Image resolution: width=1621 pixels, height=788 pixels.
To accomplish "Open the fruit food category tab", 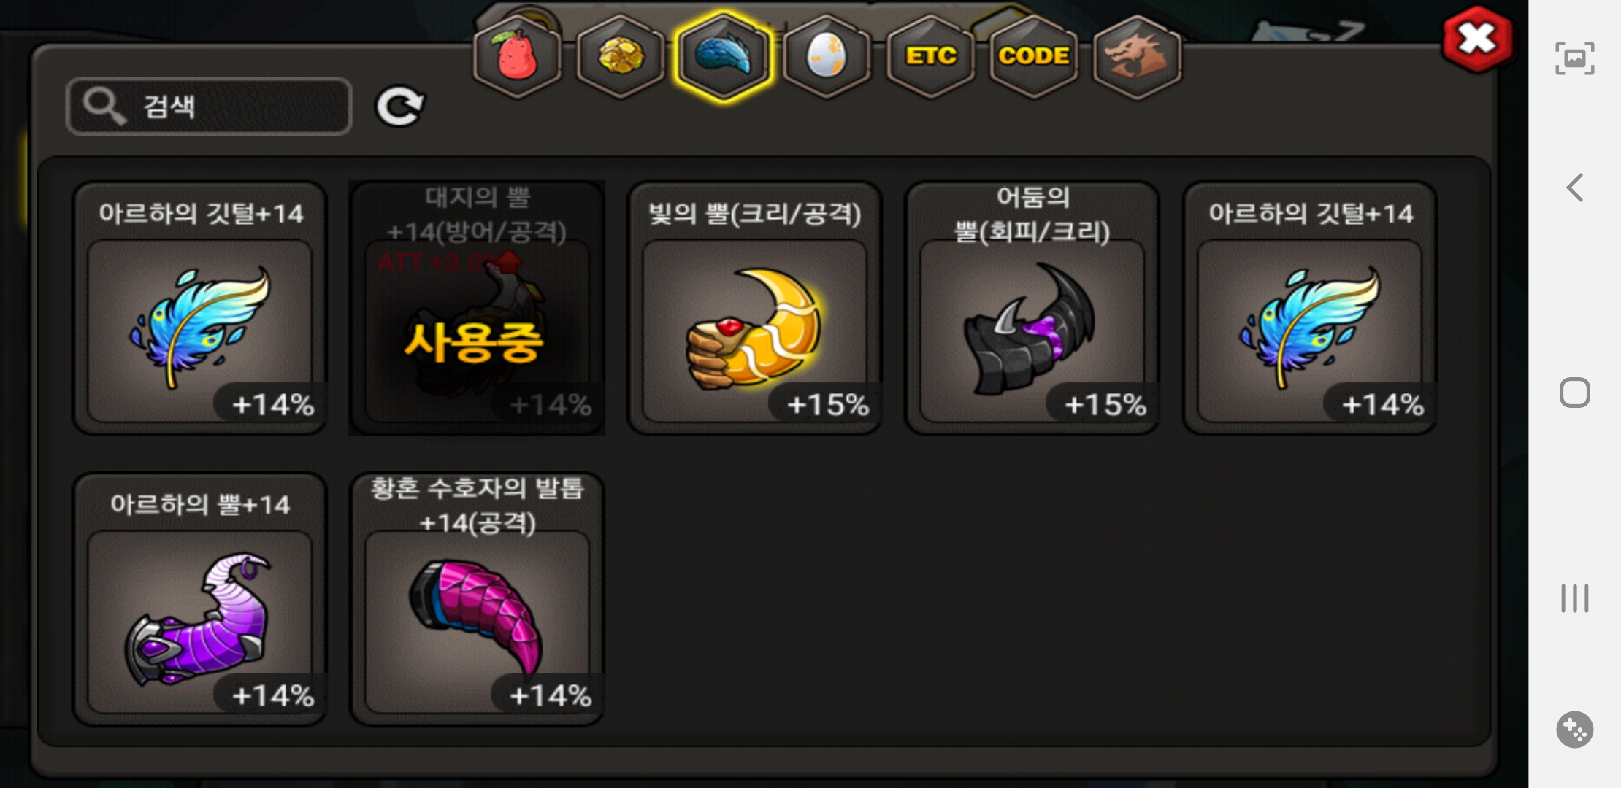I will click(x=517, y=55).
